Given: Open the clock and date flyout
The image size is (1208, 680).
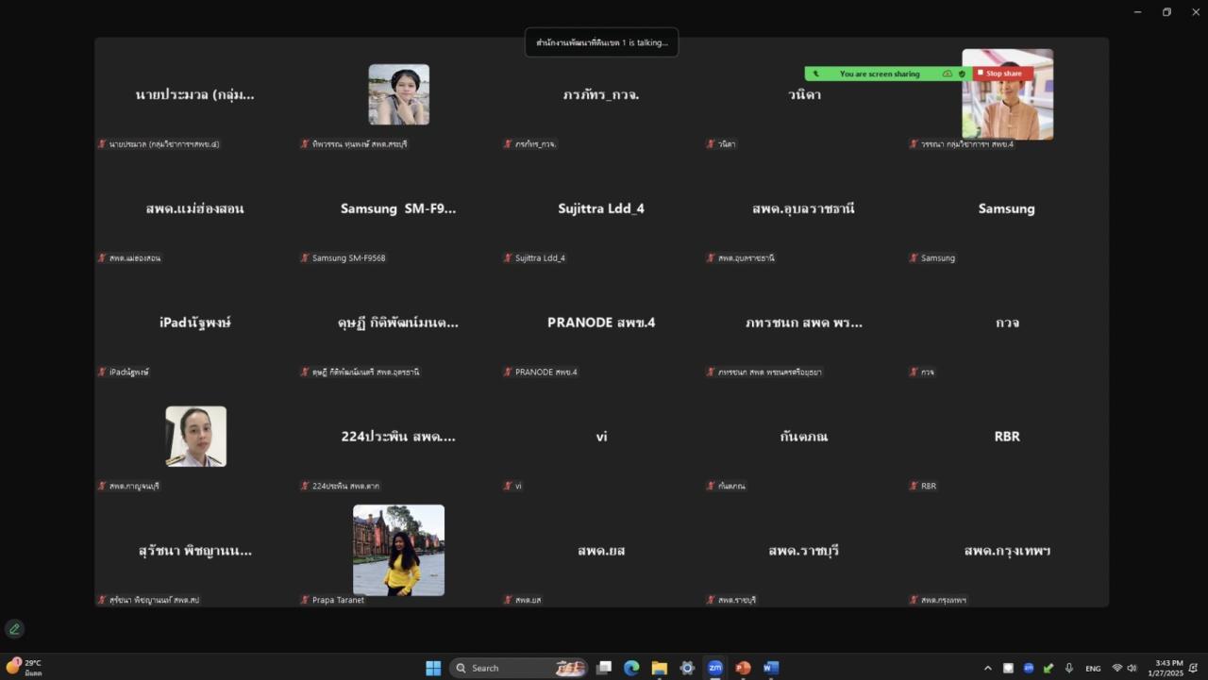Looking at the screenshot, I should tap(1165, 668).
